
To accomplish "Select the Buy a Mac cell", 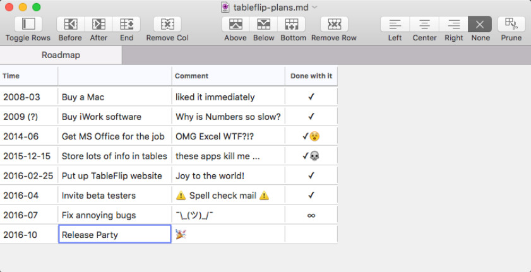I will 115,97.
